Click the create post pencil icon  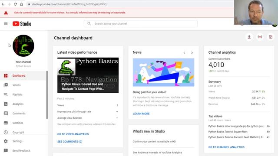click(x=271, y=37)
